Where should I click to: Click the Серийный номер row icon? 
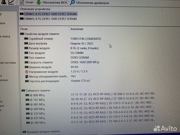[x=26, y=38]
